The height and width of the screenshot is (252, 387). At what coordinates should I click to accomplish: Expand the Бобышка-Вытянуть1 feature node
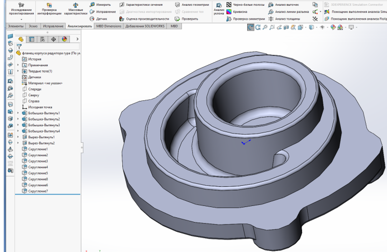18,113
